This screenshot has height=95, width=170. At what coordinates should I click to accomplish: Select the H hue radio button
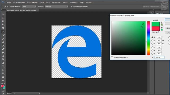click(x=152, y=37)
